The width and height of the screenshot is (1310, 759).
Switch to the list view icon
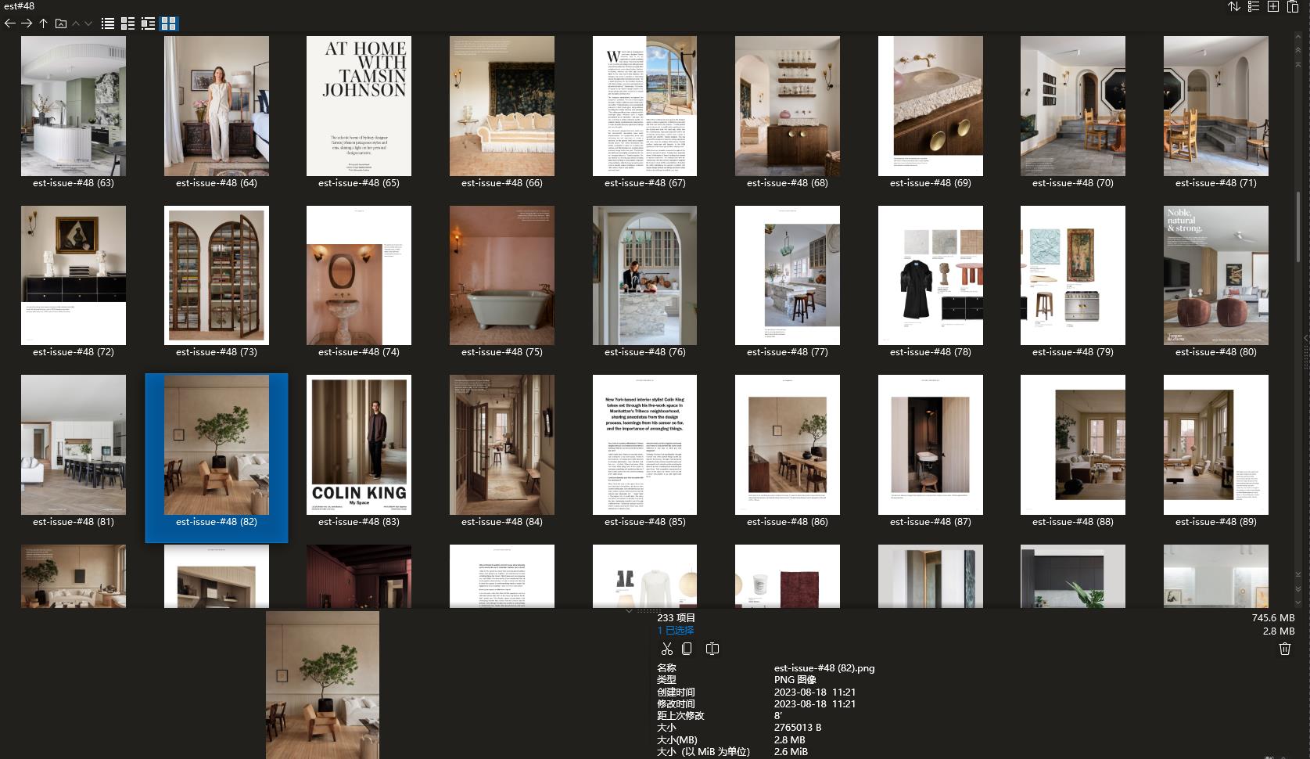pyautogui.click(x=106, y=23)
